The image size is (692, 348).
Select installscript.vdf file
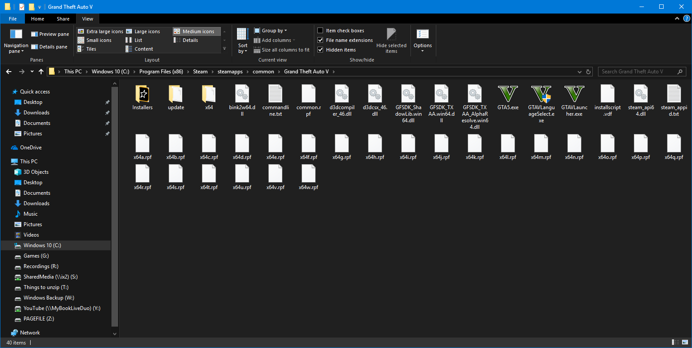click(608, 100)
